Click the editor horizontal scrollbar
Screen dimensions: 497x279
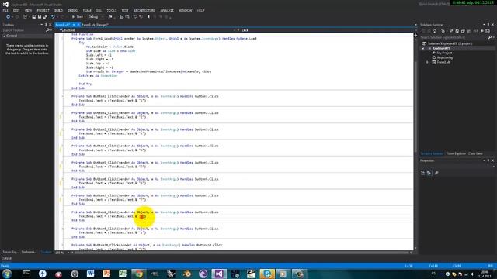click(x=242, y=253)
